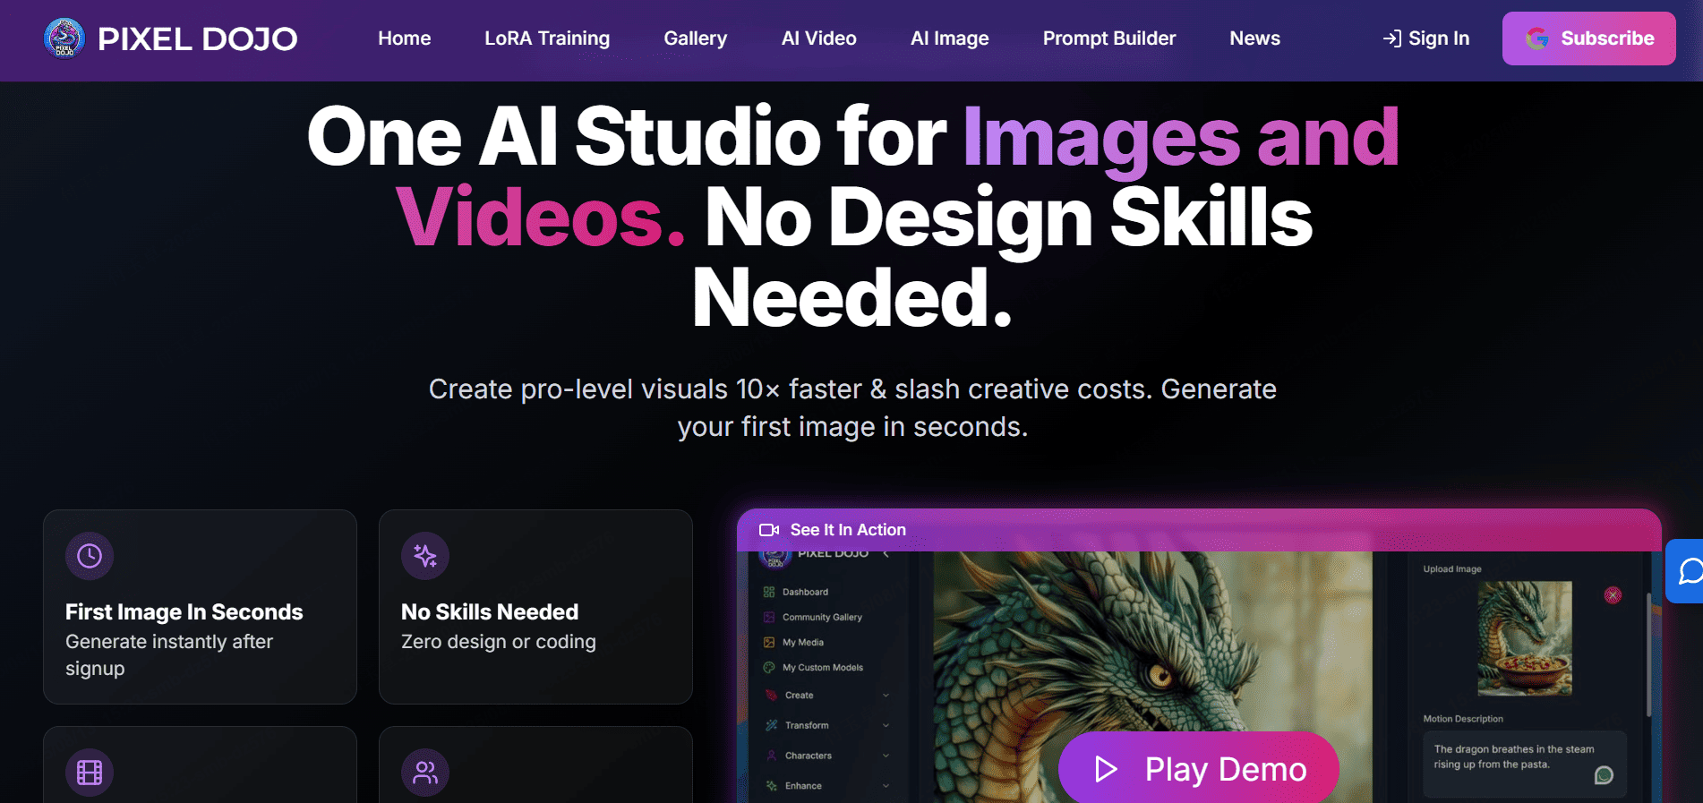Click the Enhance sparkle icon in demo sidebar
Viewport: 1703px width, 803px height.
tap(771, 786)
